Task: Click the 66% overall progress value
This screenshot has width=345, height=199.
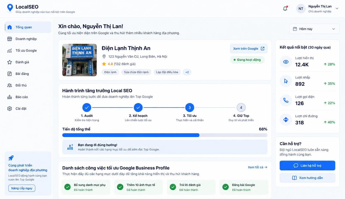Action: coord(263,129)
